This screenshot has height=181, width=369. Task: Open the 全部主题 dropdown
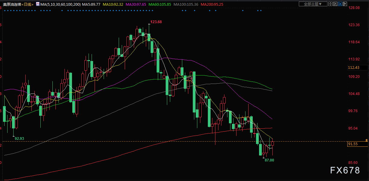[x=313, y=4]
